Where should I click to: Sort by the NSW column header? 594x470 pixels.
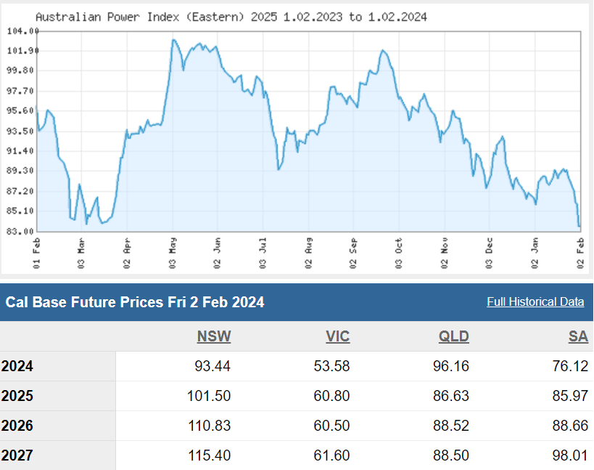pos(213,336)
